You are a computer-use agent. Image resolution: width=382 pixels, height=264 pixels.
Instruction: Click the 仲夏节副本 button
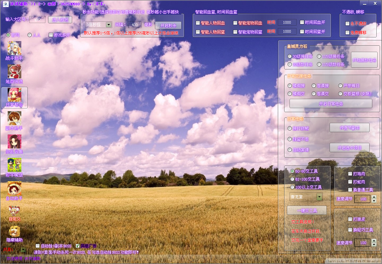pyautogui.click(x=350, y=127)
